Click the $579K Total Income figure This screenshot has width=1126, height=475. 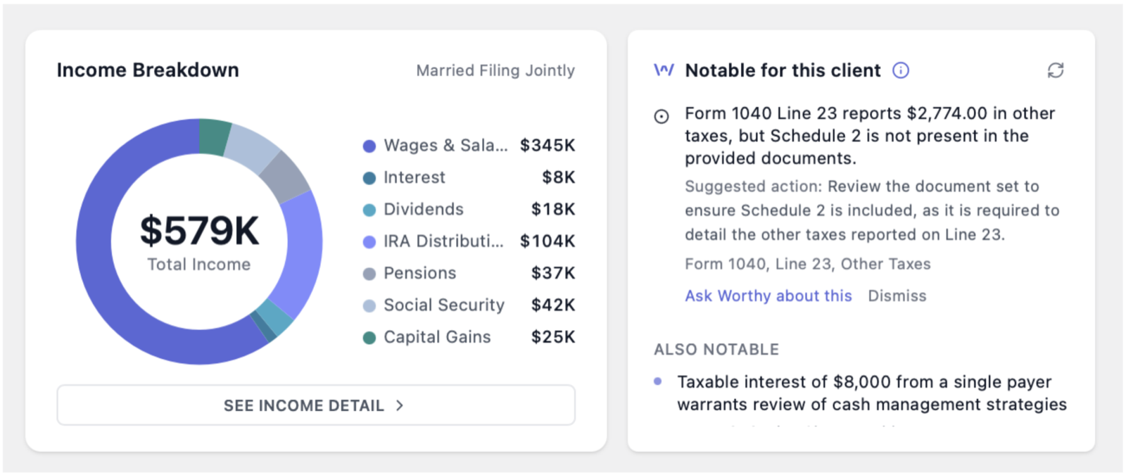tap(200, 231)
